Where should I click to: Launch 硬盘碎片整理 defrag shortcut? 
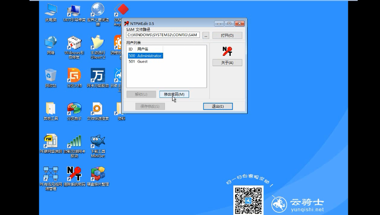pyautogui.click(x=98, y=177)
